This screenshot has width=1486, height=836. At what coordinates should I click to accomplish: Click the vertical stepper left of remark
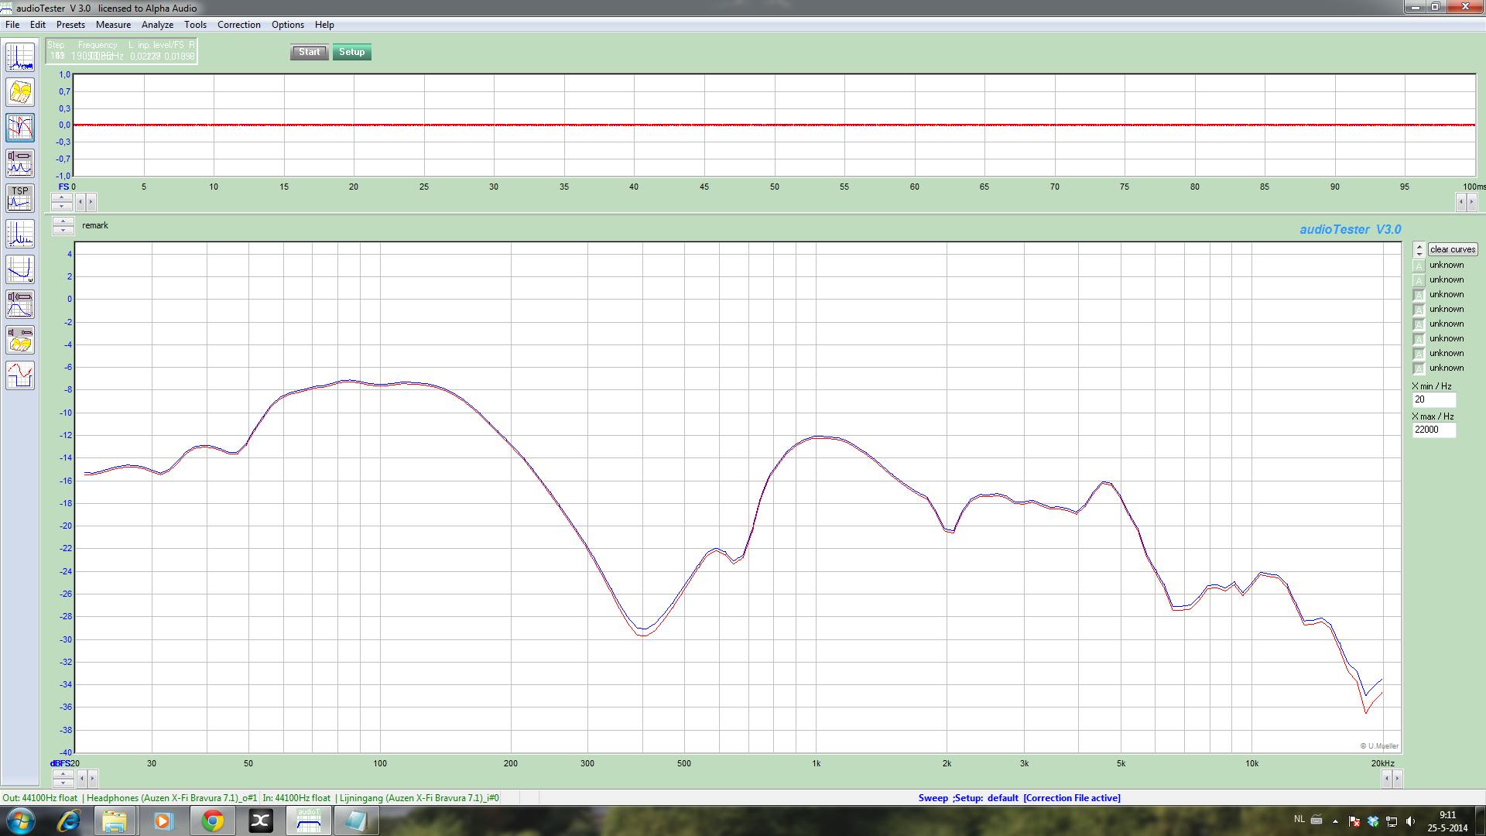63,225
